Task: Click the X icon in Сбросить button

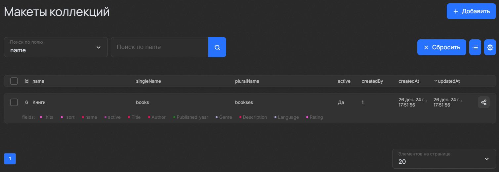Action: pyautogui.click(x=426, y=47)
